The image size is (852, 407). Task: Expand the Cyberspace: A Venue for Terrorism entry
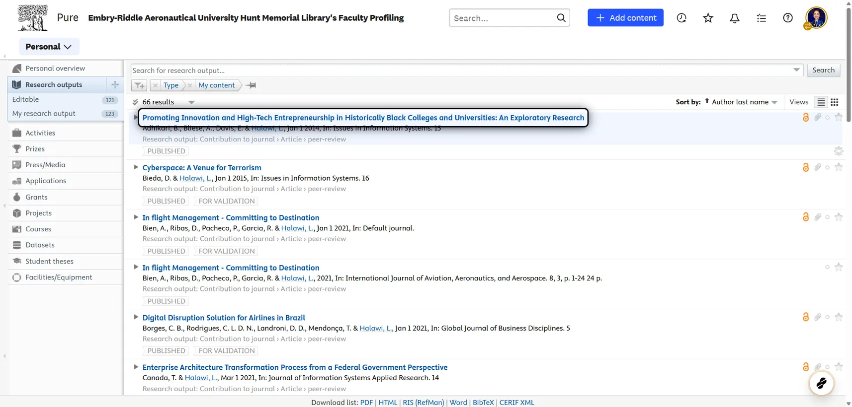pos(136,167)
